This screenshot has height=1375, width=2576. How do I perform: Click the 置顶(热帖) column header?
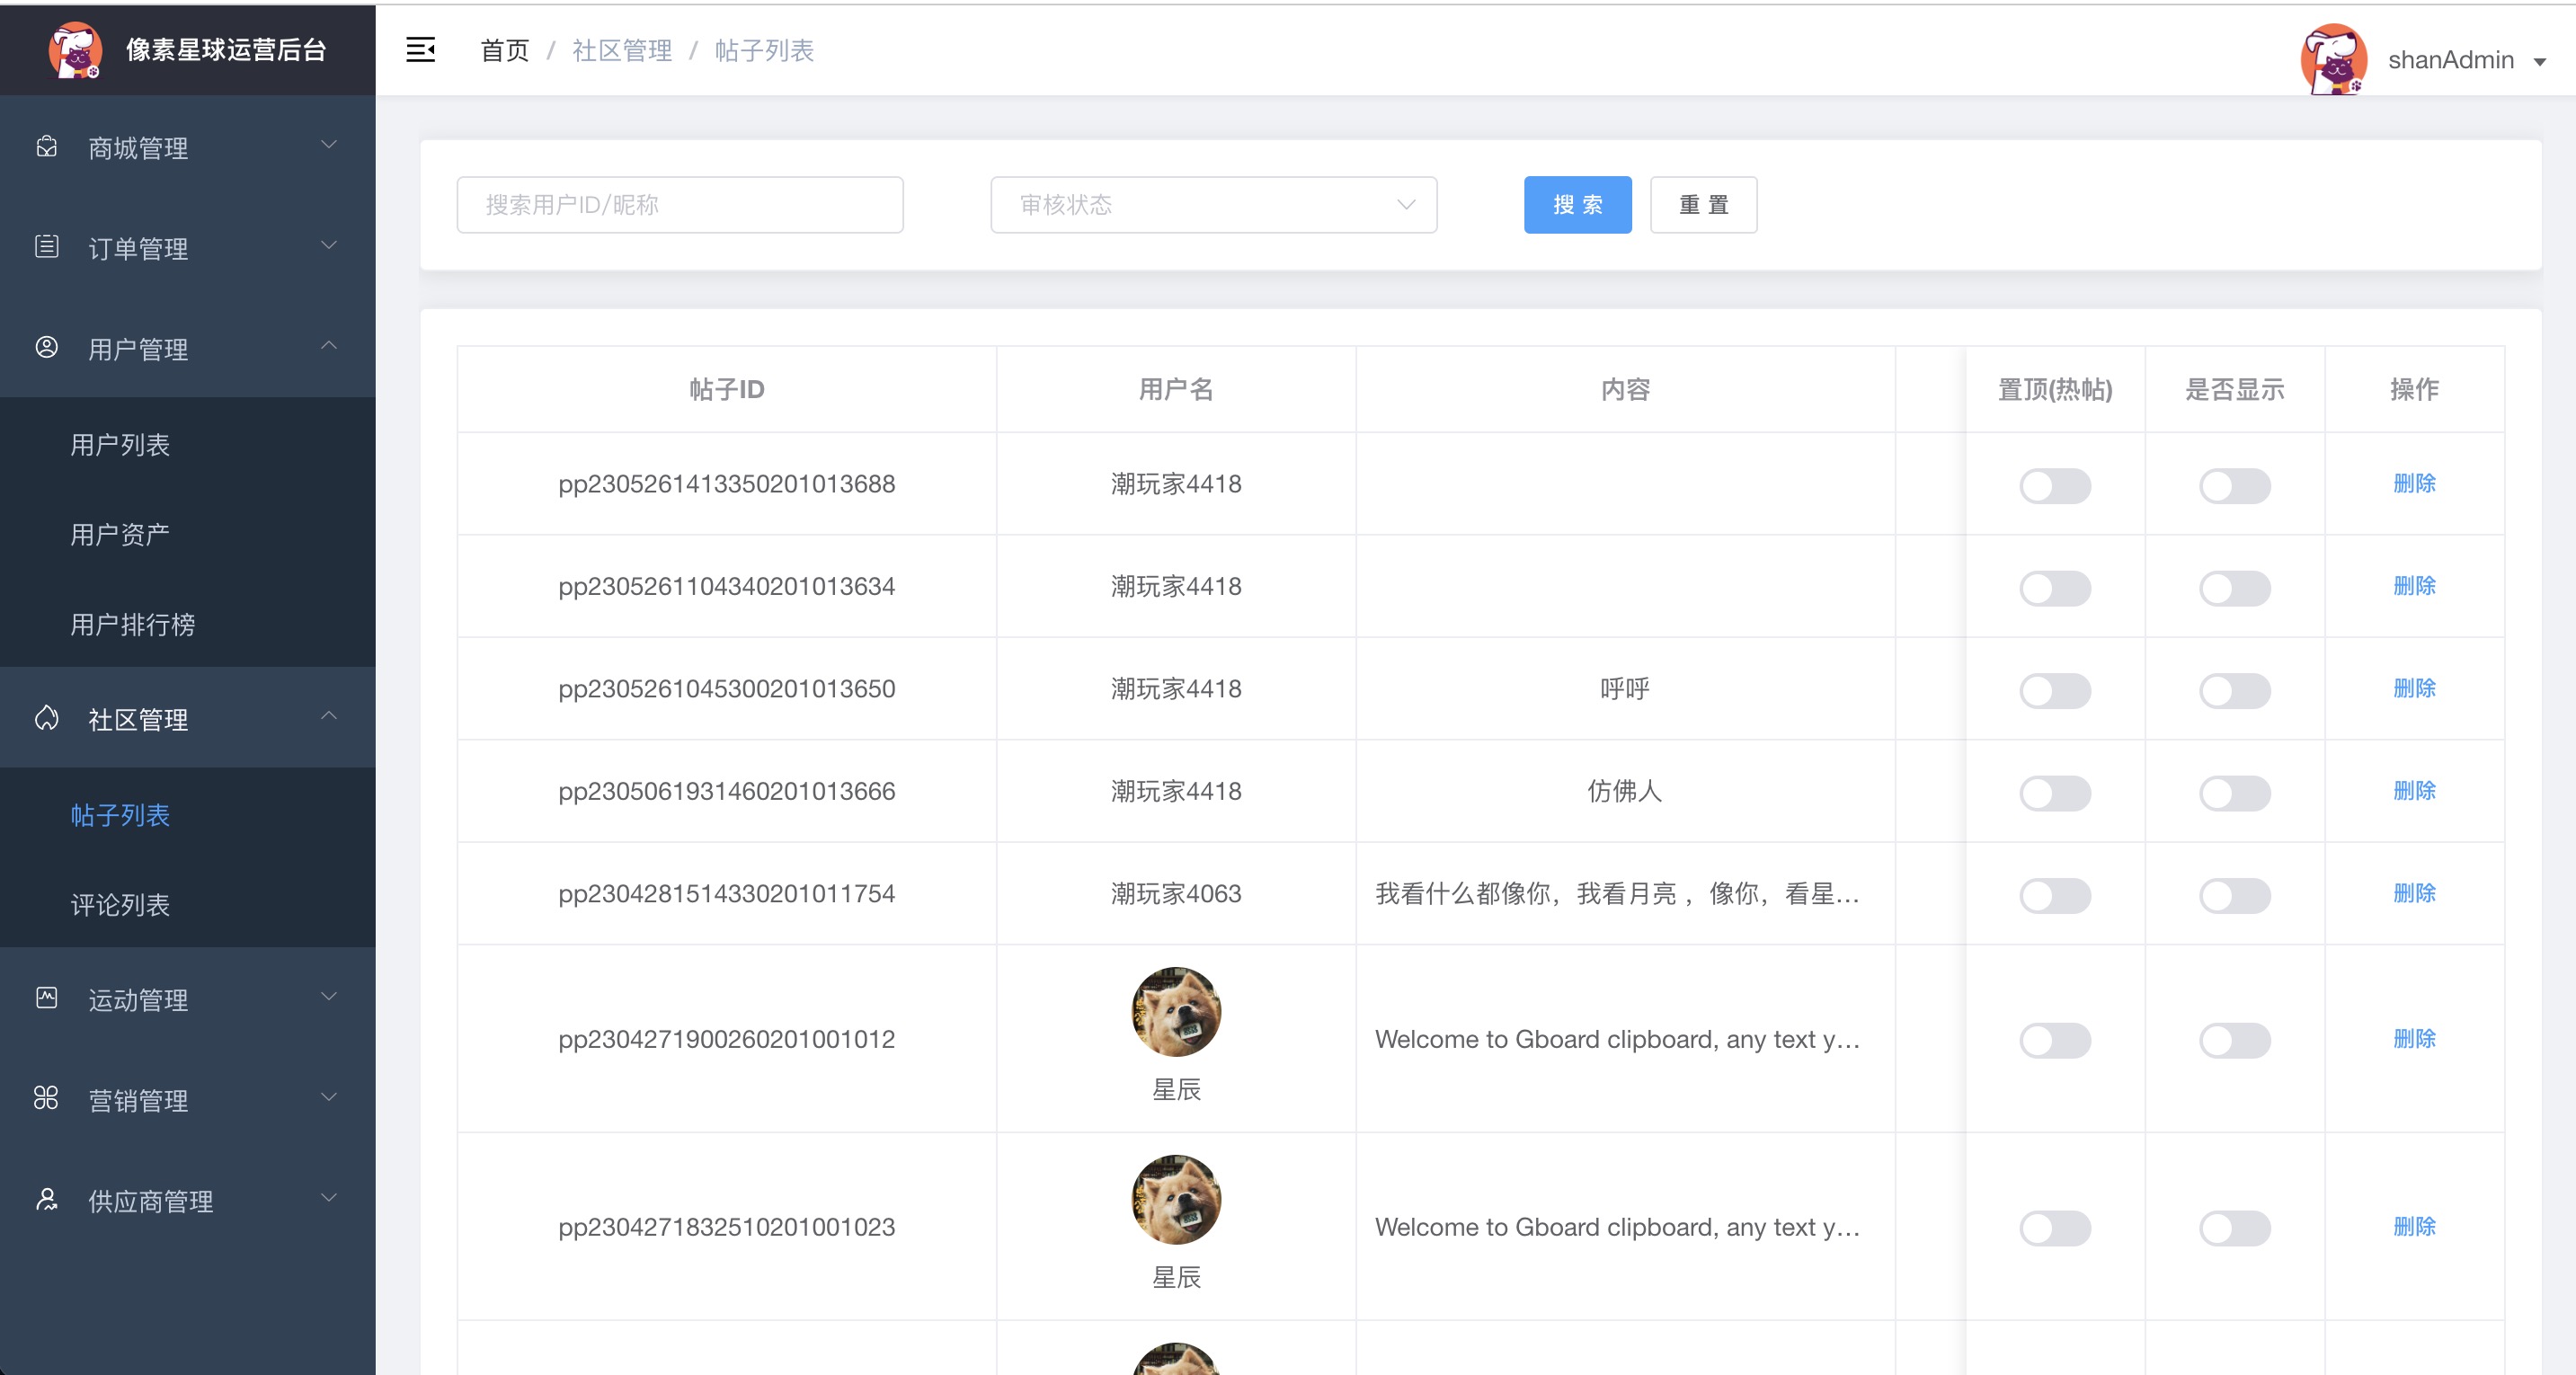pos(2055,389)
